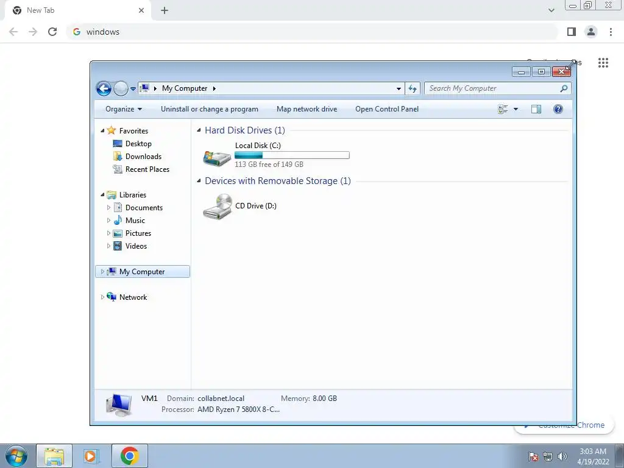The image size is (624, 468).
Task: Open the Organize menu
Action: (123, 109)
